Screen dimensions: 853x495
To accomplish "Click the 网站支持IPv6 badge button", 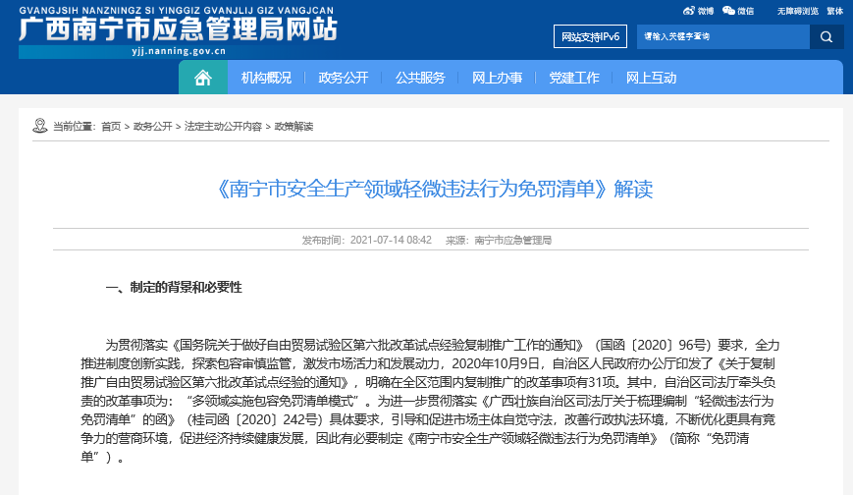I will (590, 37).
